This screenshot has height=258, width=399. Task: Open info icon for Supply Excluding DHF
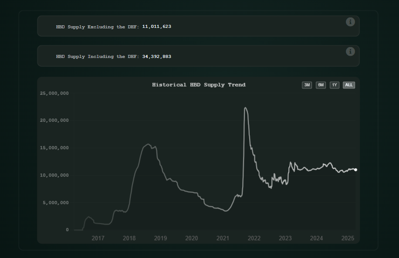[x=350, y=22]
